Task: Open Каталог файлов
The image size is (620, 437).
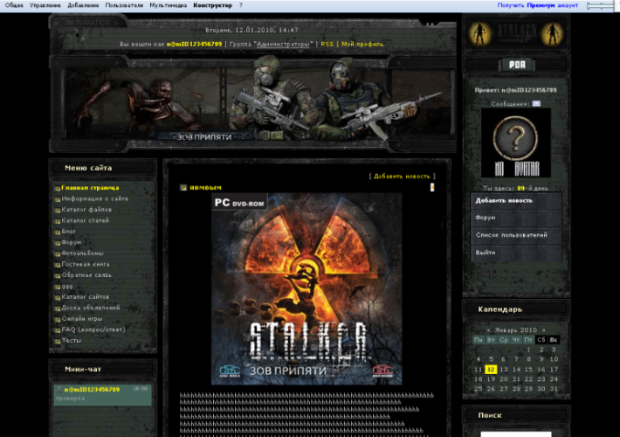Action: (86, 210)
